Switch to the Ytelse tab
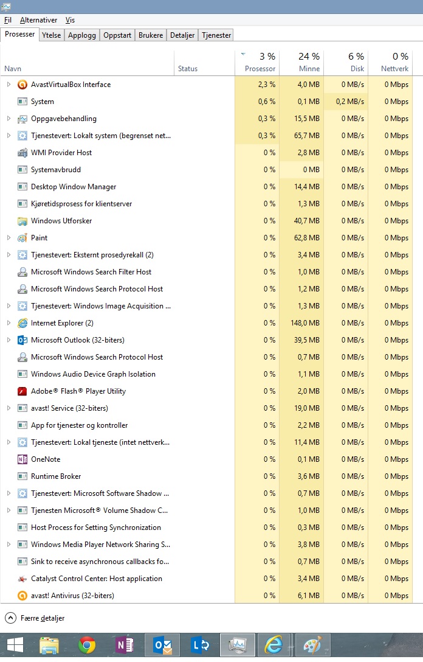423x662 pixels. (x=52, y=35)
